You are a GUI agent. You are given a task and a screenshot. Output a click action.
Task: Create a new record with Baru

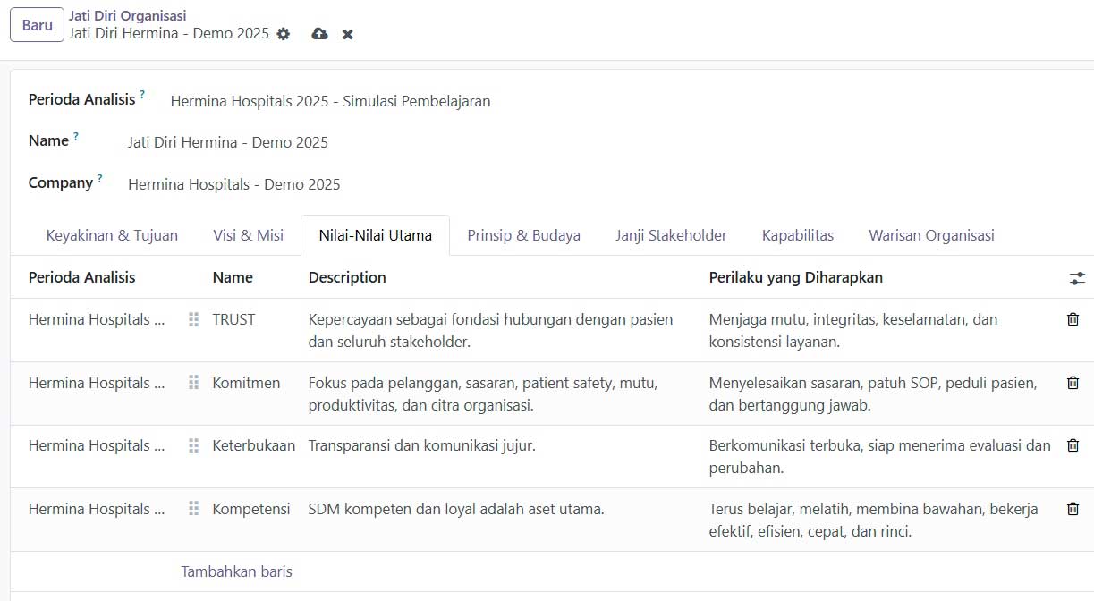[x=37, y=25]
